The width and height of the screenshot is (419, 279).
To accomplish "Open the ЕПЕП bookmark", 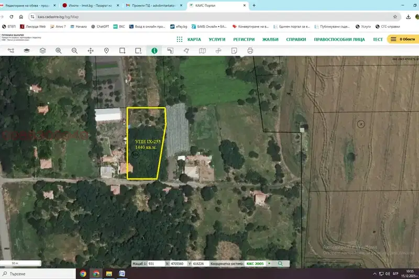I will coord(9,26).
